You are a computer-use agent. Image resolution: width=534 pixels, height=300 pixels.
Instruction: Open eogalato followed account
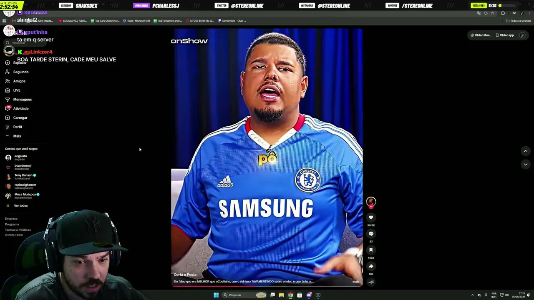tap(17, 157)
